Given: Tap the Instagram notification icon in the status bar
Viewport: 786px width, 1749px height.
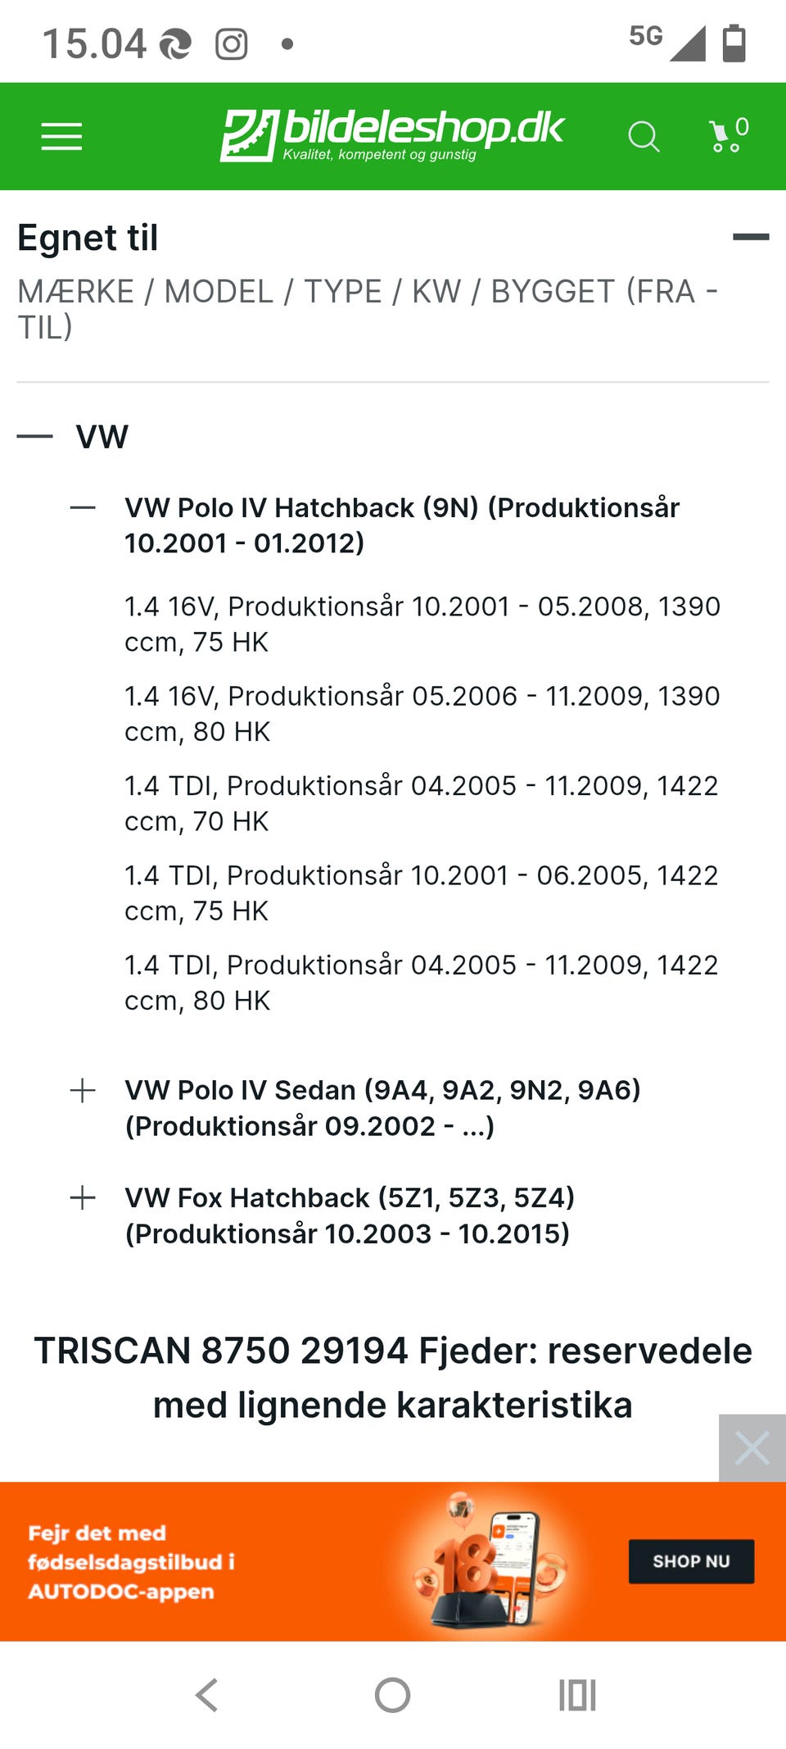Looking at the screenshot, I should (232, 44).
